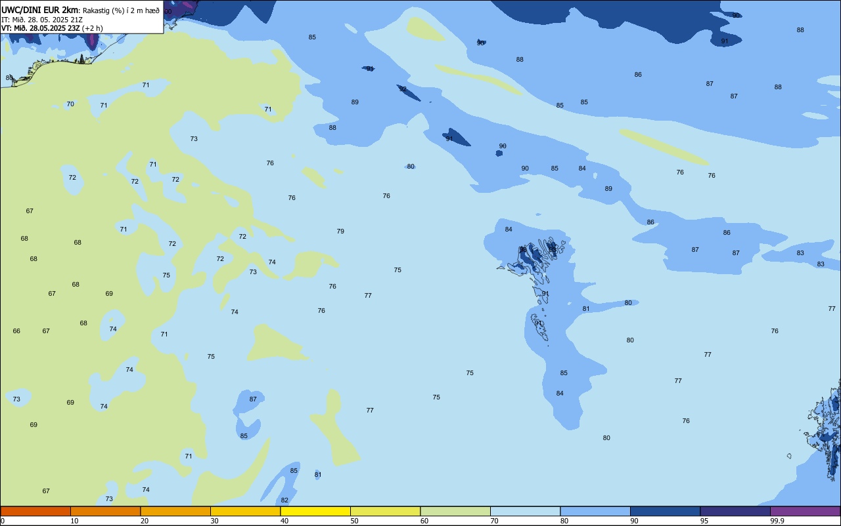This screenshot has height=526, width=841.
Task: Select the 'IT: Mið. 28. 05. 2025 21Z' line
Action: coord(42,20)
